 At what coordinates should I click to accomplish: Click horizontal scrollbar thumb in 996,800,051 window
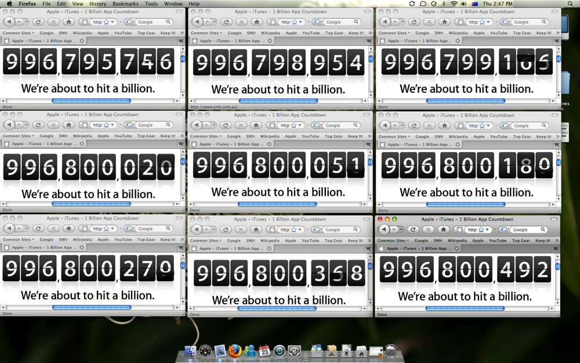click(x=277, y=204)
